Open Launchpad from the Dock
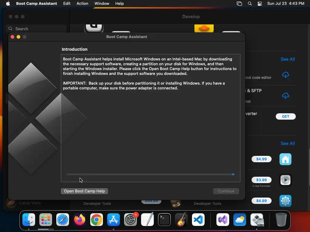 [x=46, y=220]
